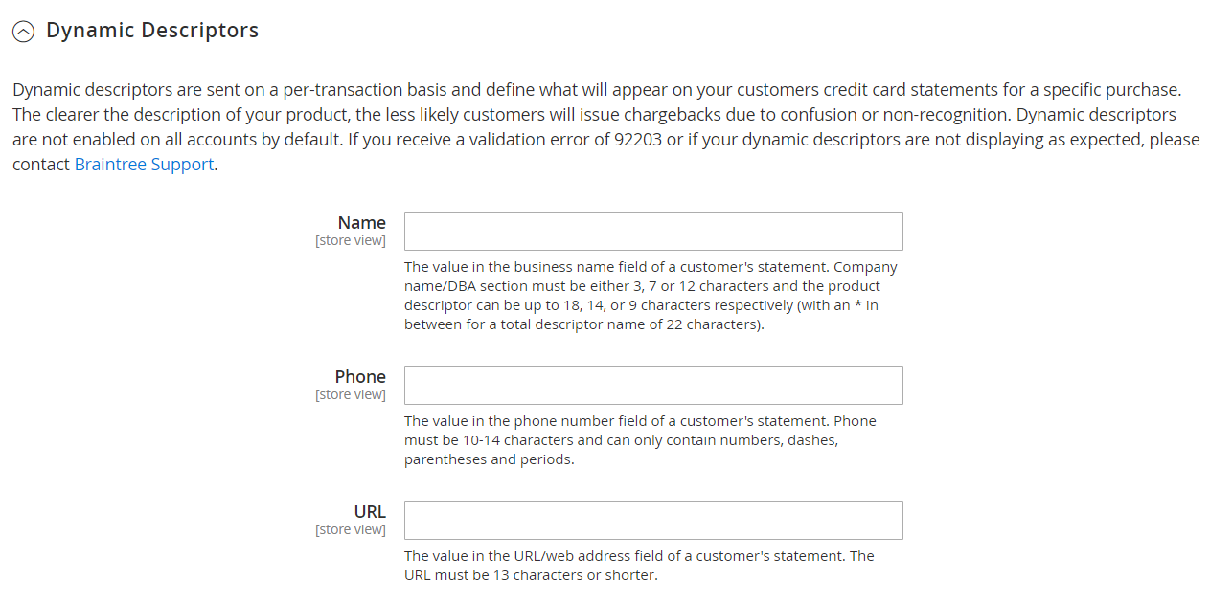Click the business name field help text
The width and height of the screenshot is (1210, 604).
point(651,296)
